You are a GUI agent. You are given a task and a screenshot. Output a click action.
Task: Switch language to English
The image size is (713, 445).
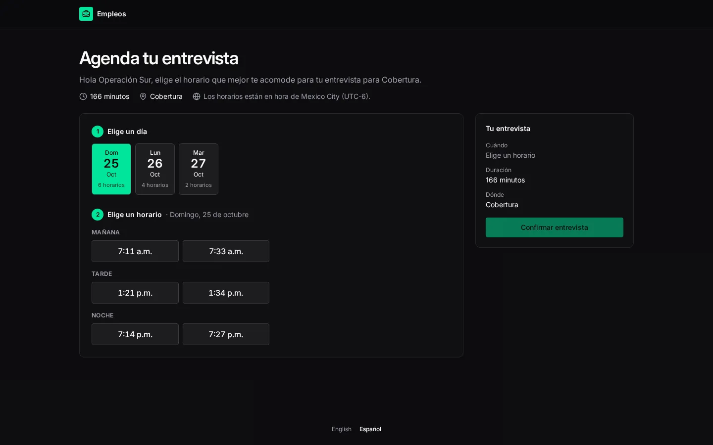(x=342, y=429)
